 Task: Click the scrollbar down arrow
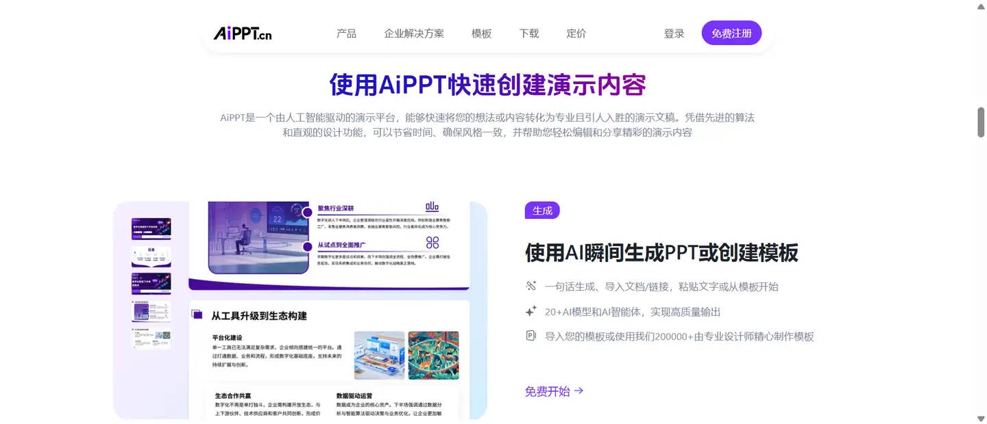click(x=981, y=418)
